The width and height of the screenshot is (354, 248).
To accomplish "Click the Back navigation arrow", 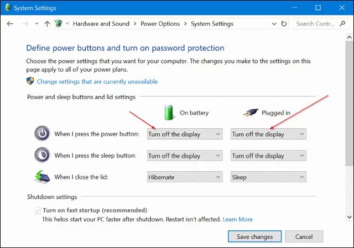I will 11,24.
